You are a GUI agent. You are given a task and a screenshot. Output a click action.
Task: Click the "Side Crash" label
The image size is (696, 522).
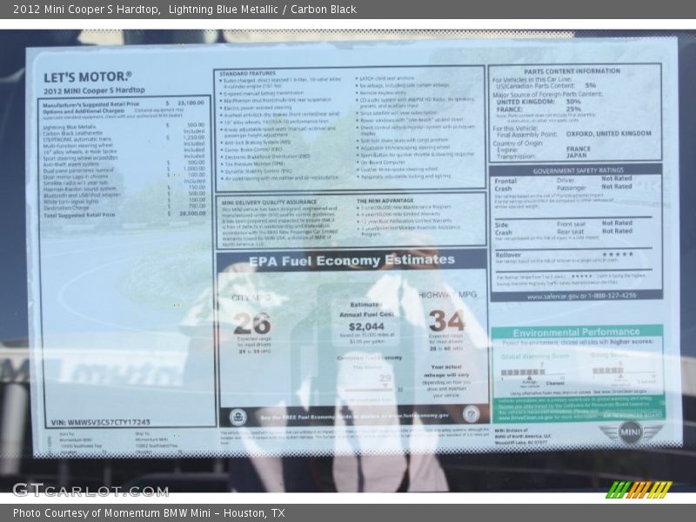coord(504,229)
